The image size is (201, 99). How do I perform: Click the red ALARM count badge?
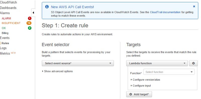click(30, 18)
